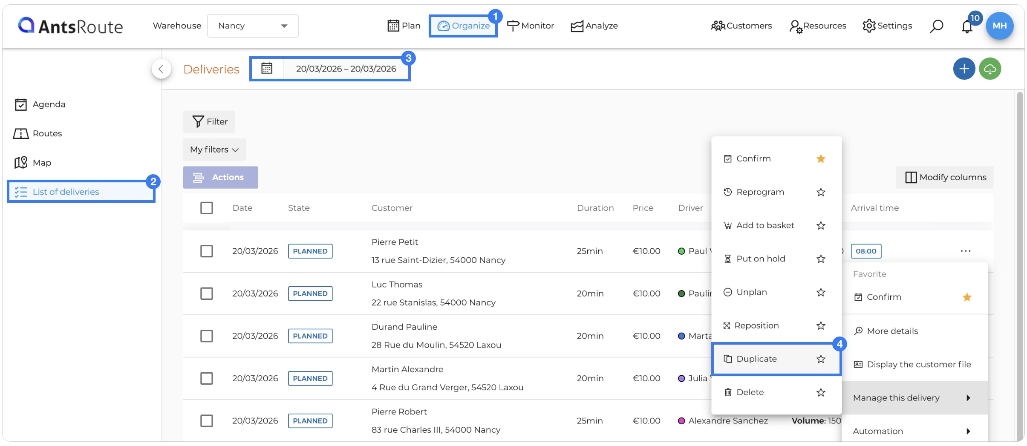Check the Pierre Petit delivery row

coord(207,251)
